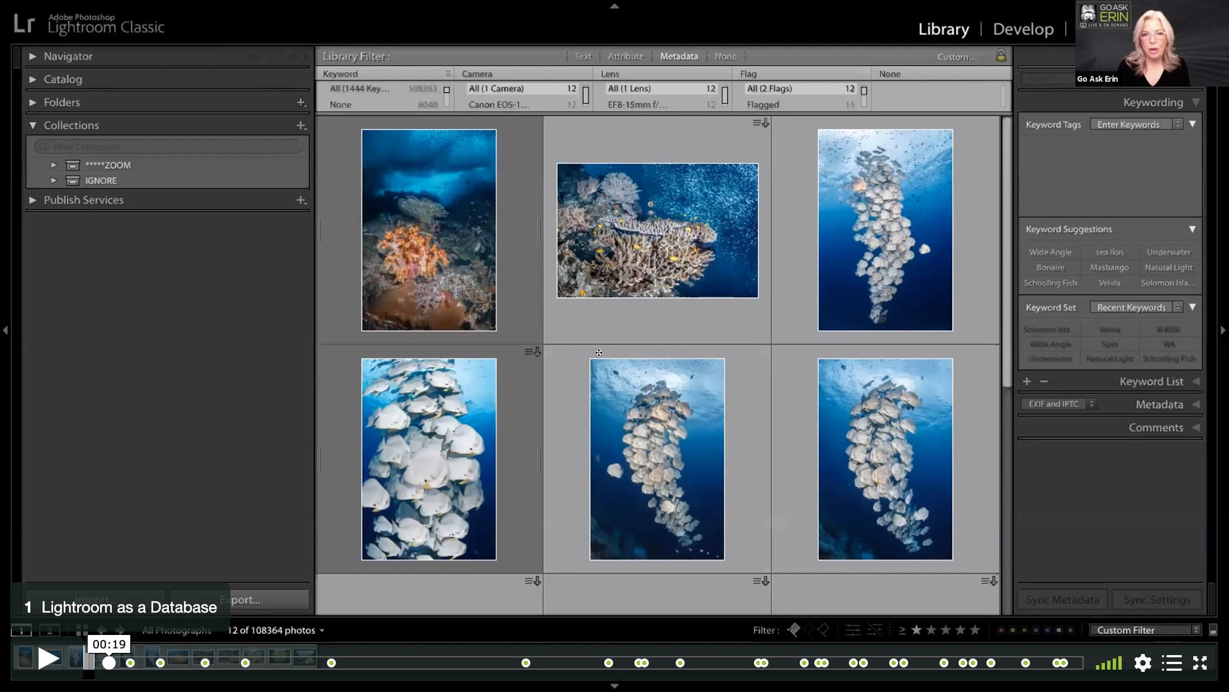Collapse the Collections panel
This screenshot has width=1229, height=692.
tap(32, 125)
